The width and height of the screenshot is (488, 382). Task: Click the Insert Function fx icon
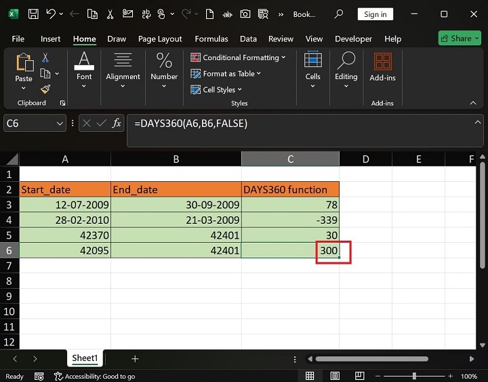117,123
